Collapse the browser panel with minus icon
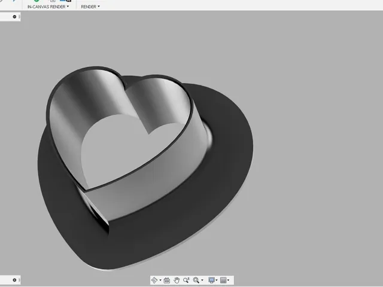383x287 pixels. tap(14, 17)
